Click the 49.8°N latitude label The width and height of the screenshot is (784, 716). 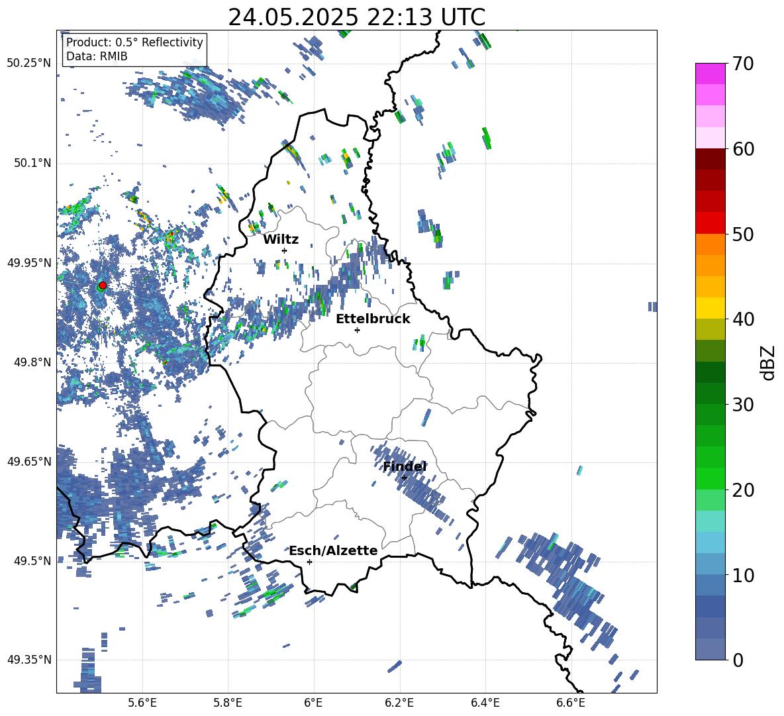[32, 362]
